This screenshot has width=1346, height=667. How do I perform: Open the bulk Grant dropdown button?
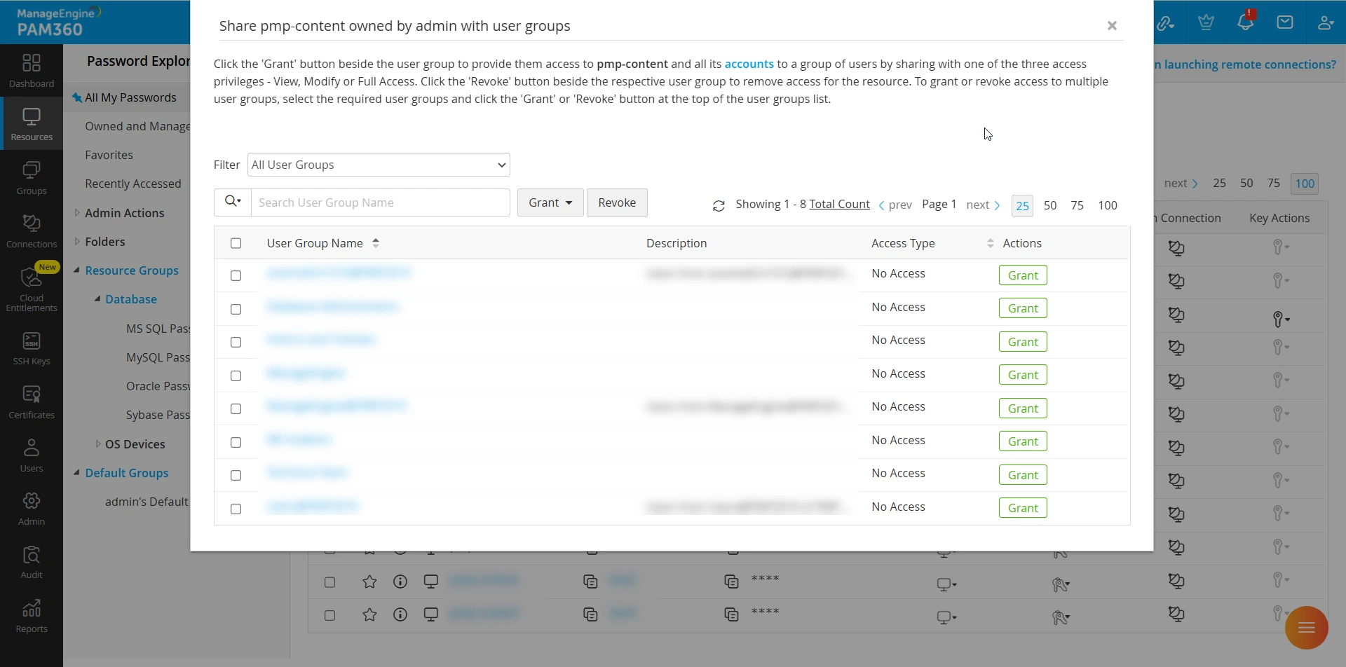pos(550,202)
